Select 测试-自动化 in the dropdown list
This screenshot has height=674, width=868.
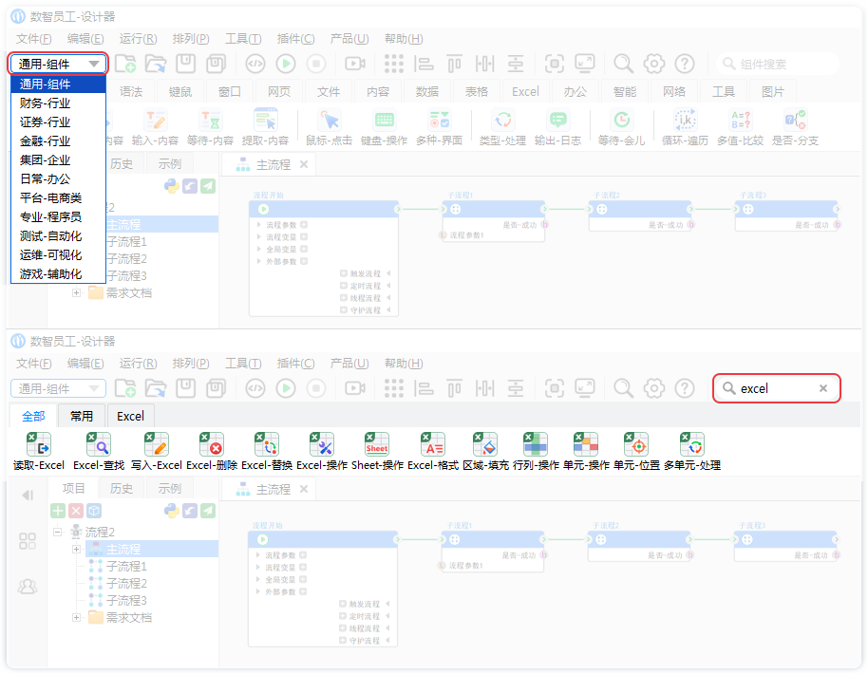click(x=50, y=235)
